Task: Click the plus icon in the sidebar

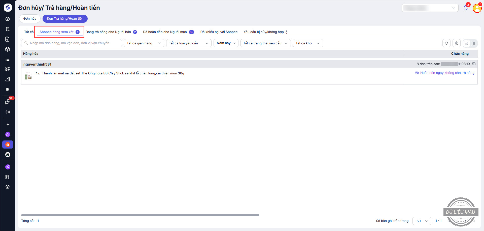Action: click(8, 124)
